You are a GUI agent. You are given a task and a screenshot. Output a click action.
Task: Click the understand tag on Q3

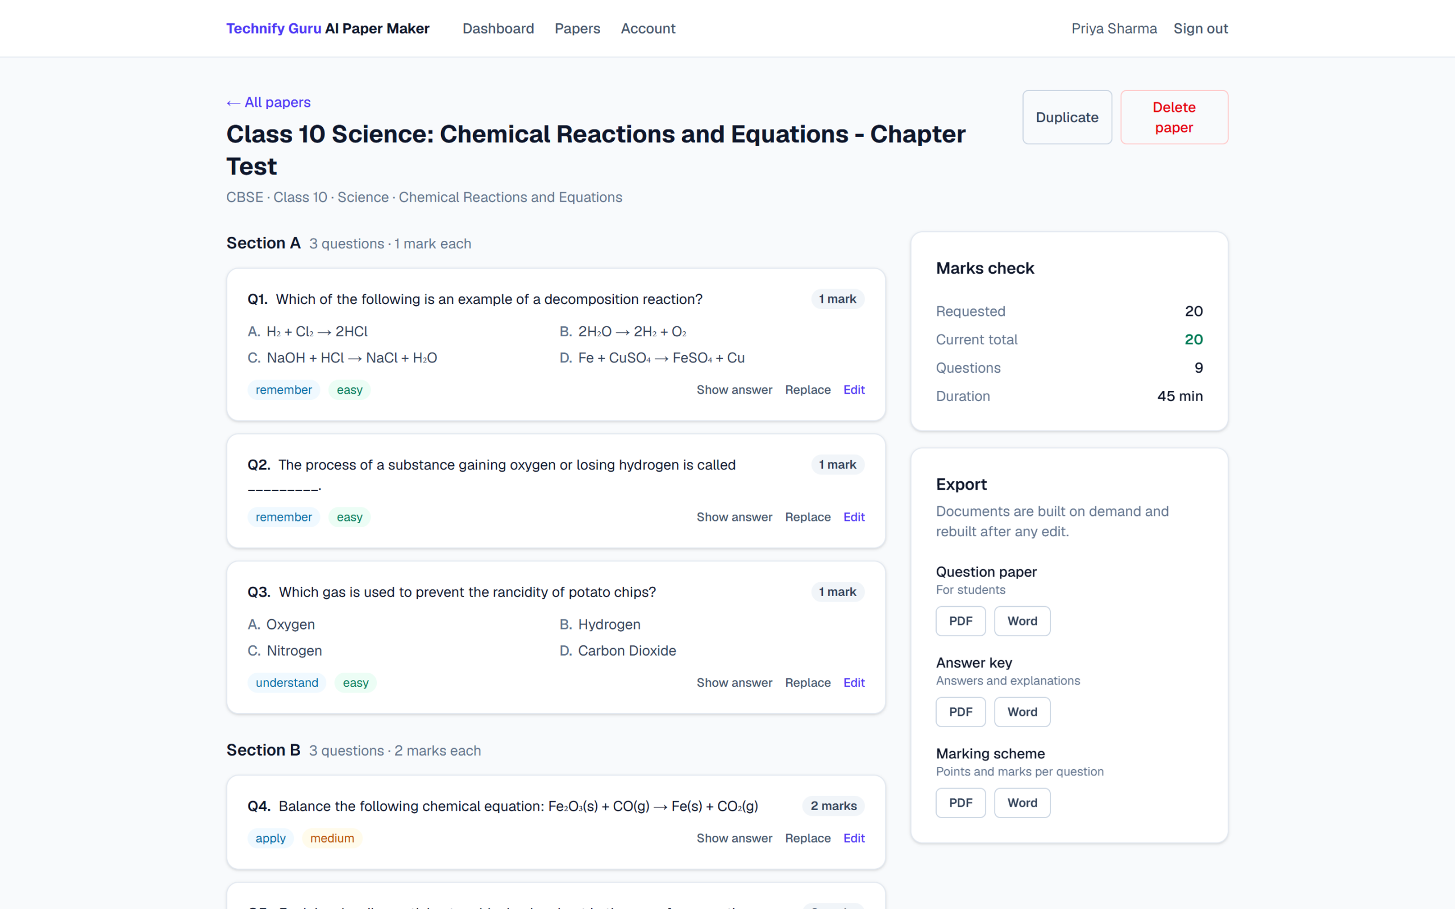click(287, 682)
